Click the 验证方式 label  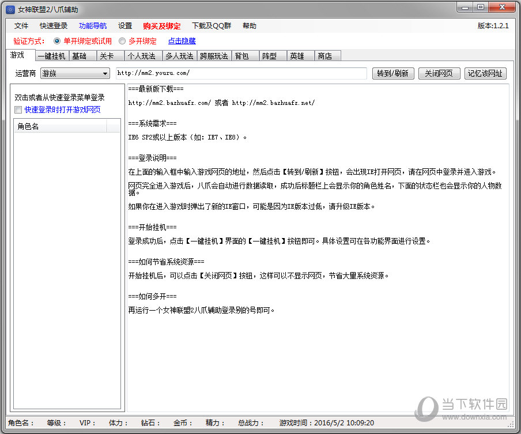(x=29, y=41)
